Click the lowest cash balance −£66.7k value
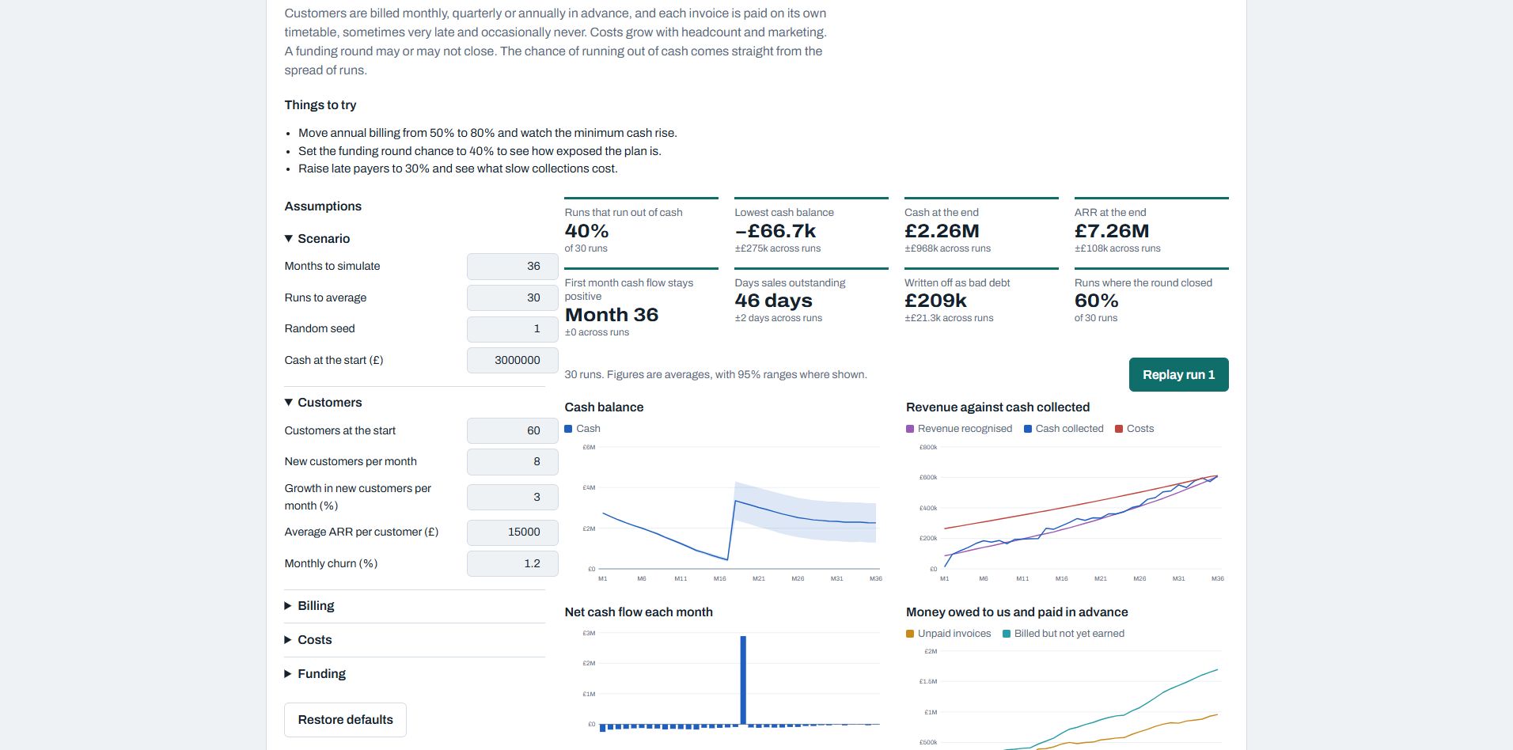This screenshot has height=750, width=1513. [775, 231]
